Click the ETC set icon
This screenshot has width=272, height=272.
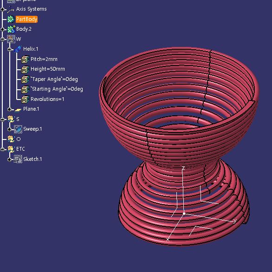pyautogui.click(x=11, y=149)
